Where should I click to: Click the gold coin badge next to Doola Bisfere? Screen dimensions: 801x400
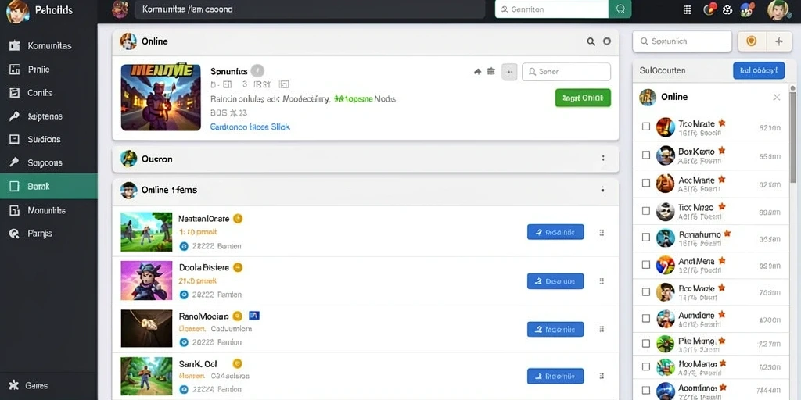coord(238,267)
